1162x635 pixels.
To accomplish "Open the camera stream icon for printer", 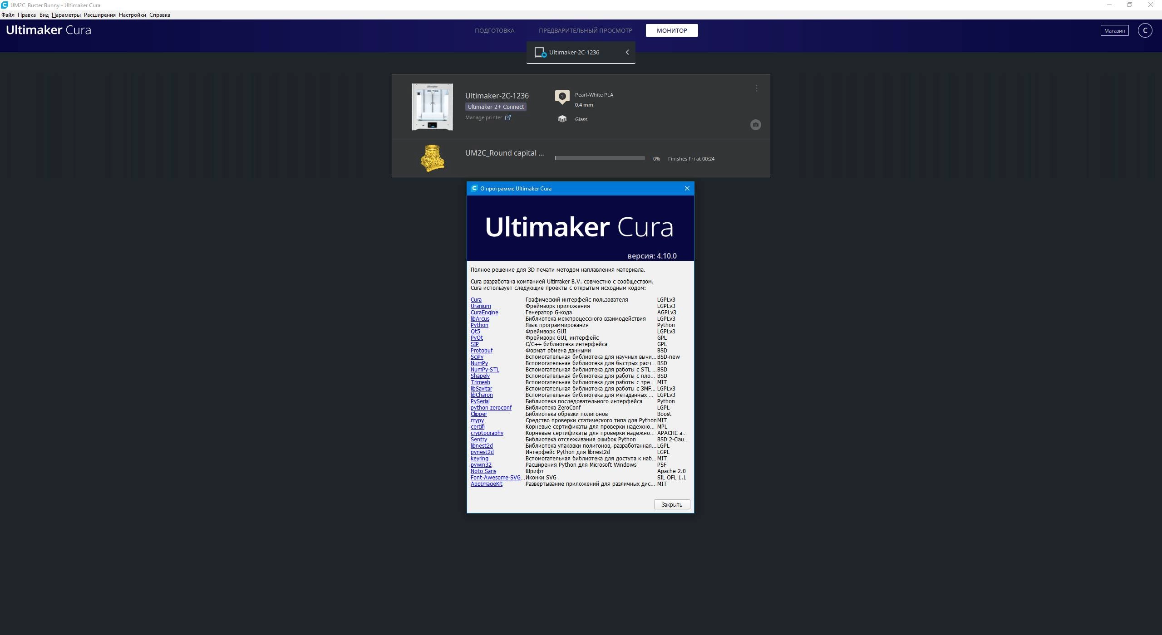I will pyautogui.click(x=755, y=125).
